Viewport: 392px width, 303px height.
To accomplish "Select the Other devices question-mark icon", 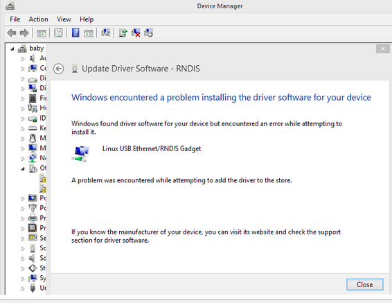I will click(x=33, y=168).
